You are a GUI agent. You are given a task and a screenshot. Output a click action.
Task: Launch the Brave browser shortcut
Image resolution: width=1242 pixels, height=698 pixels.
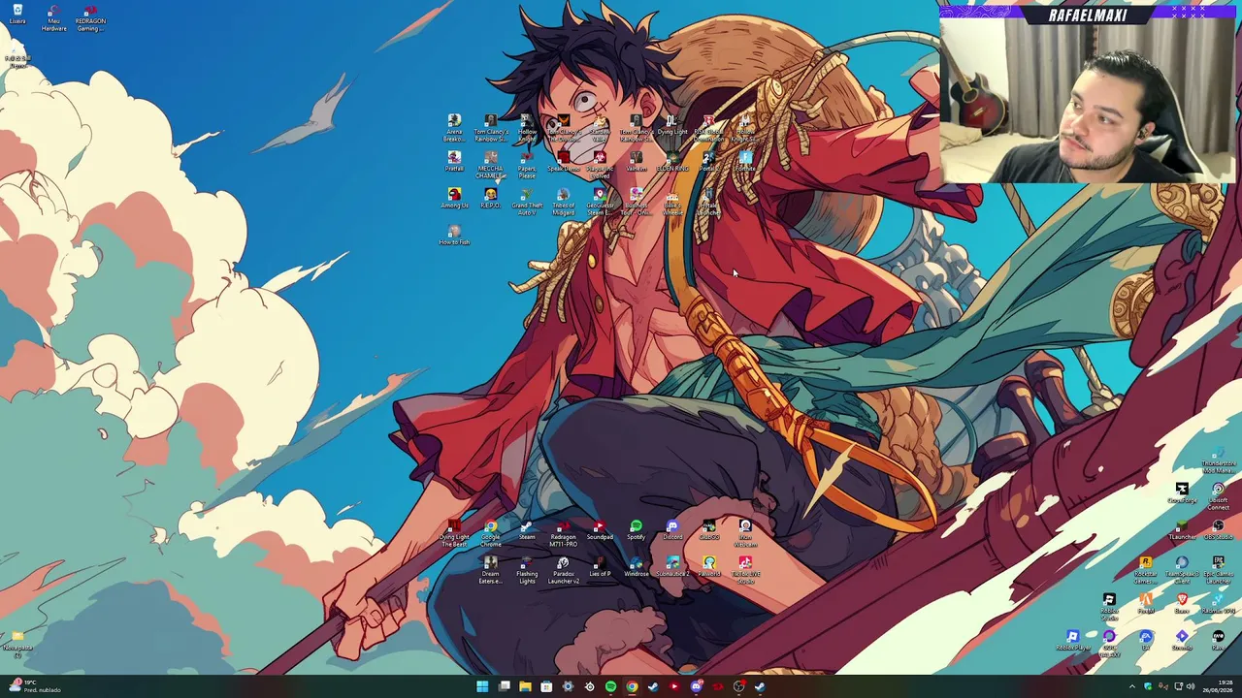coord(1182,603)
